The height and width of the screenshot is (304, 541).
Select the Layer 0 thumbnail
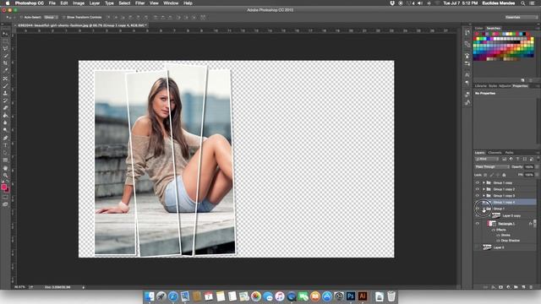[487, 247]
